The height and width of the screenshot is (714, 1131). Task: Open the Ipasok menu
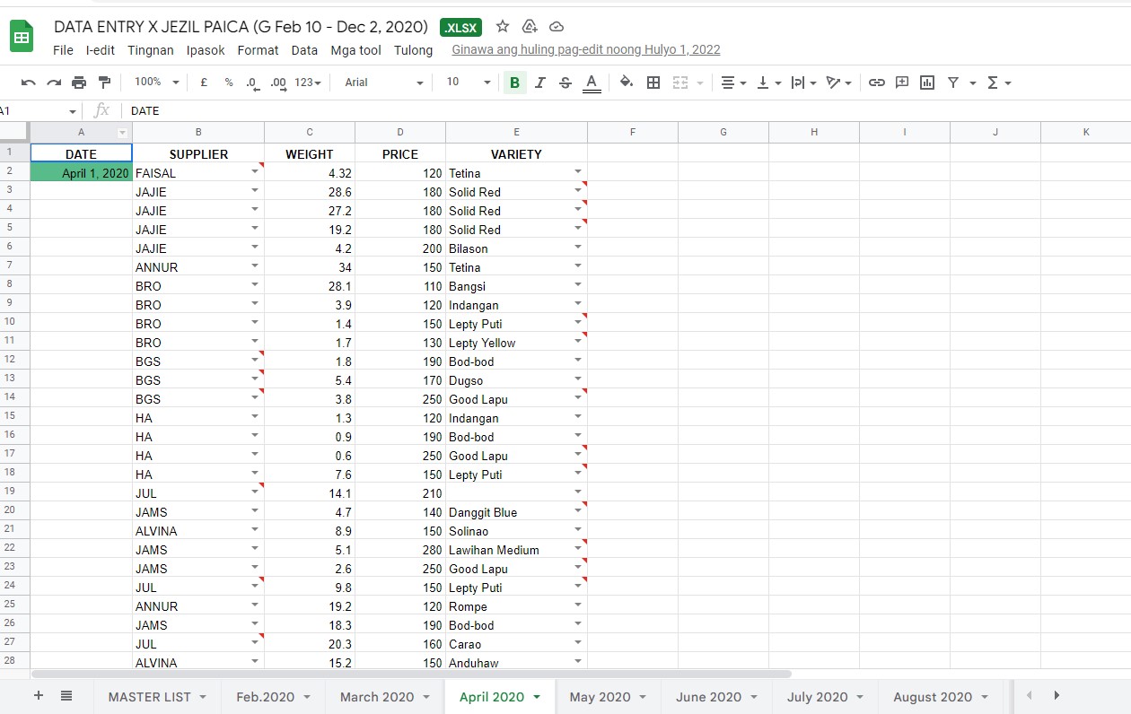[206, 50]
